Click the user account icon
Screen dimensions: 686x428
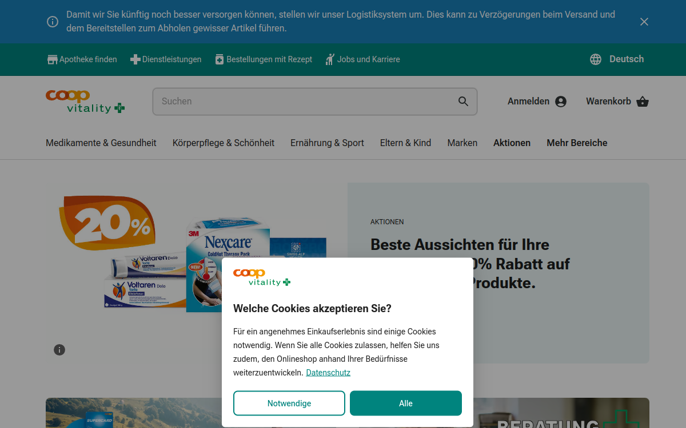[x=561, y=102]
